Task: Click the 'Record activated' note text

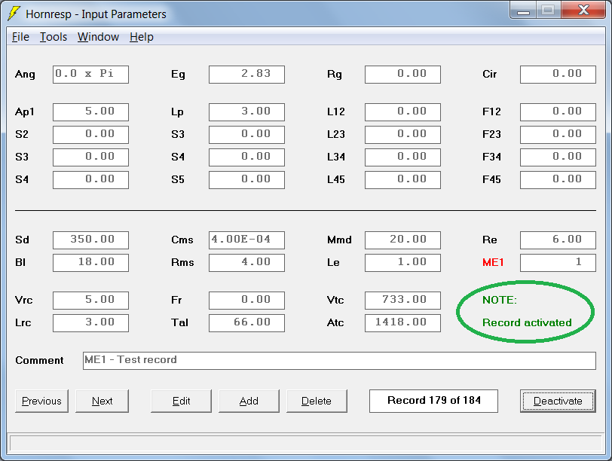Action: point(527,323)
